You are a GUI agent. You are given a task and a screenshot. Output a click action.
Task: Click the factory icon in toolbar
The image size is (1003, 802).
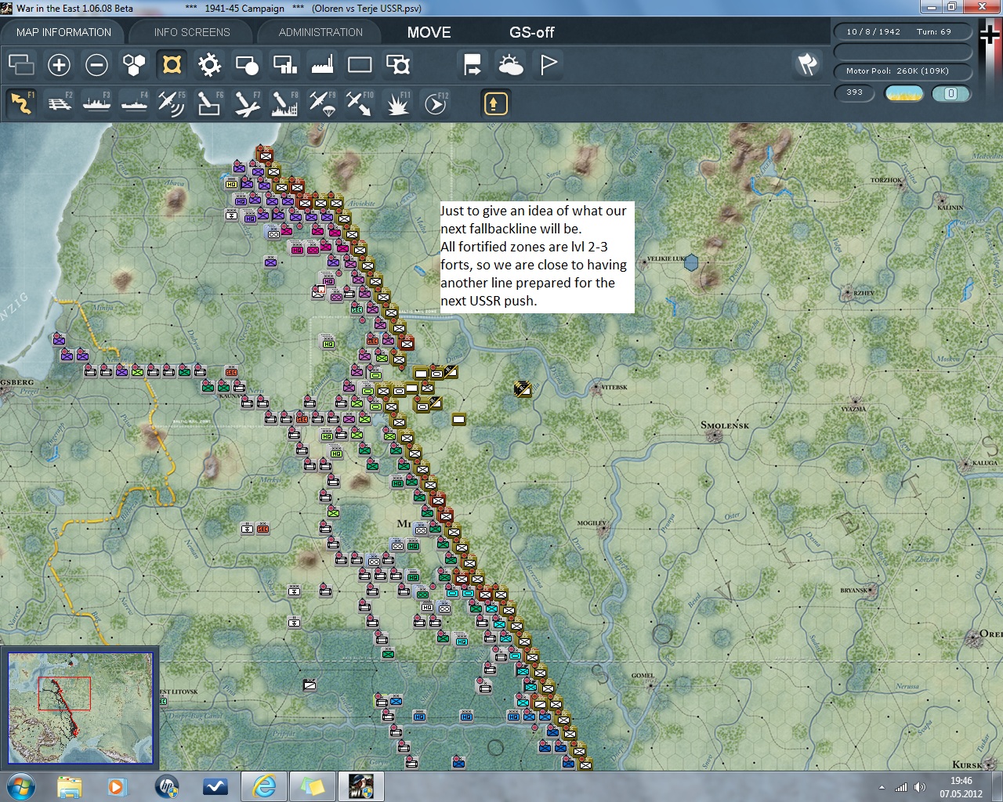pos(322,65)
